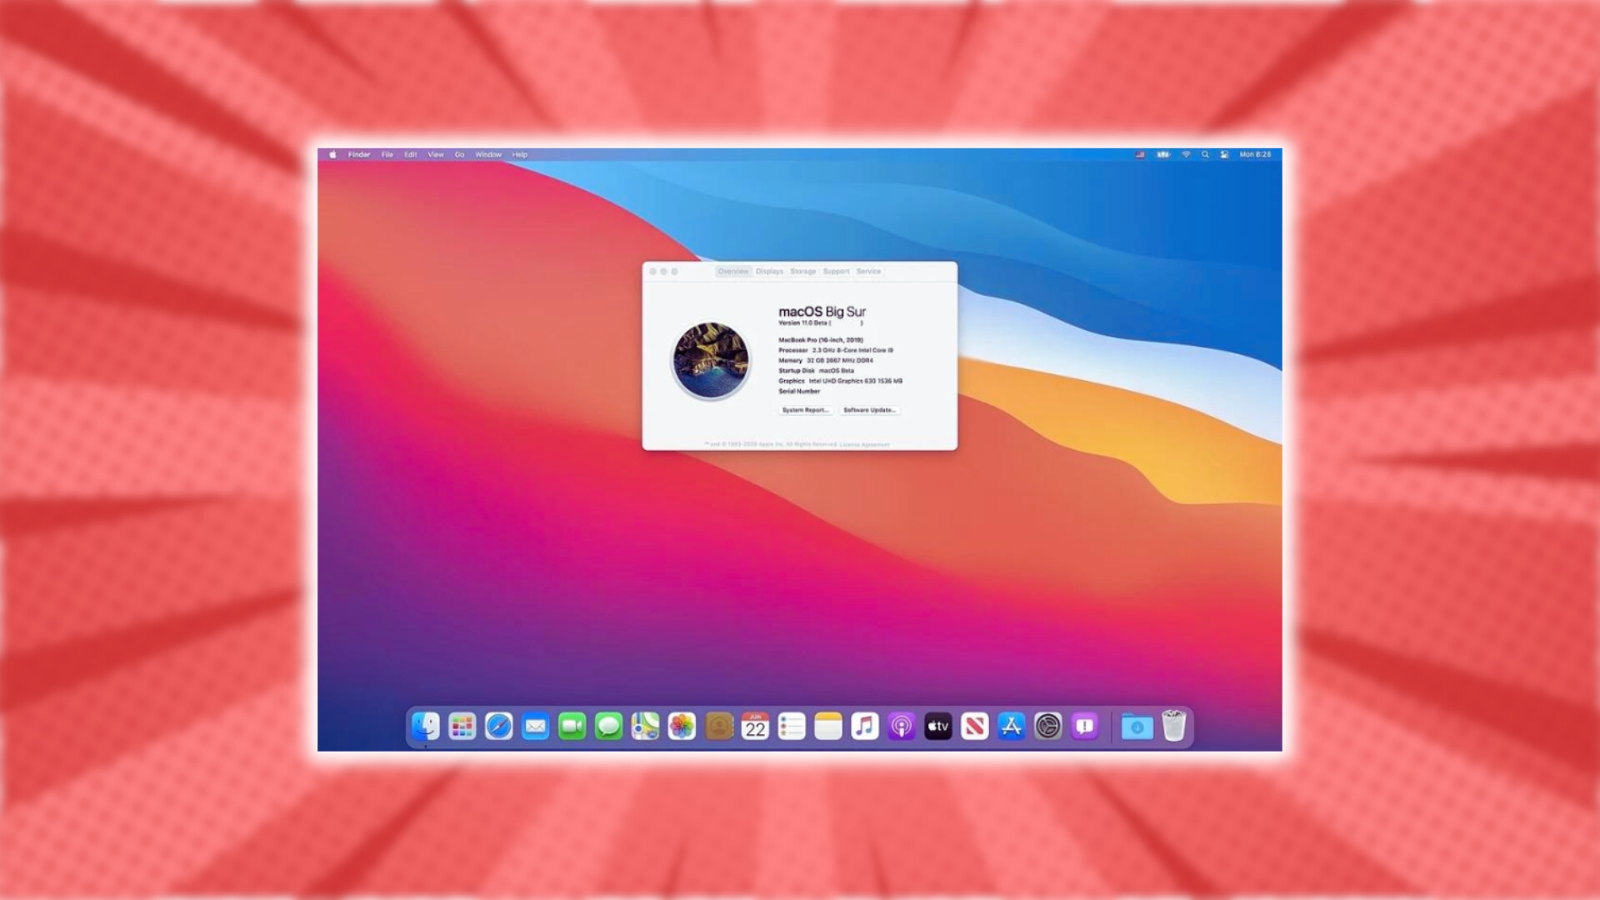The image size is (1600, 900).
Task: Click the macOS Big Sur title
Action: coord(822,311)
